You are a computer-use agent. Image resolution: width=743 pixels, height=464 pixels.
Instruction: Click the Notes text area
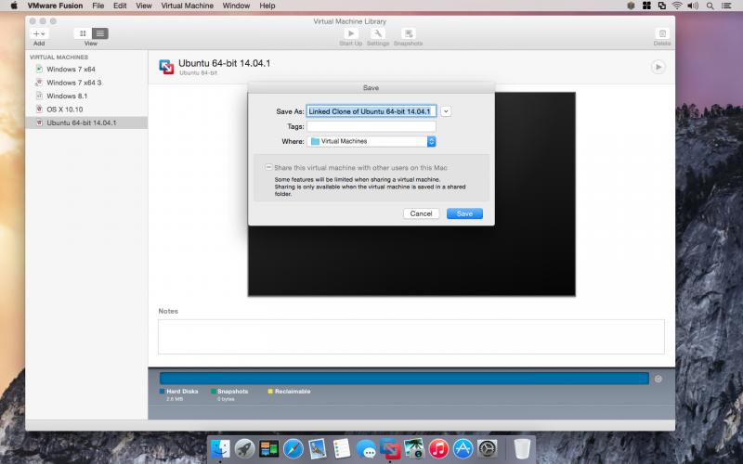click(411, 337)
